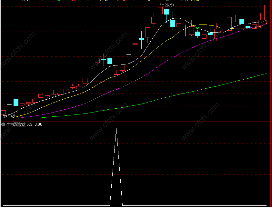Open the 牛市聚宝盆 indicator dropdown circle icon

[3, 124]
